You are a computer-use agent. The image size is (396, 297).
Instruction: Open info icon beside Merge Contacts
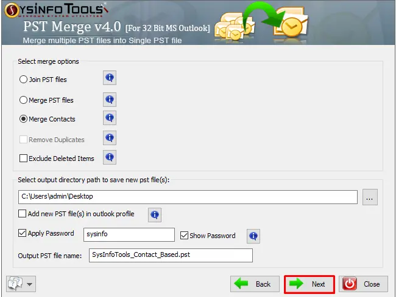(x=110, y=118)
